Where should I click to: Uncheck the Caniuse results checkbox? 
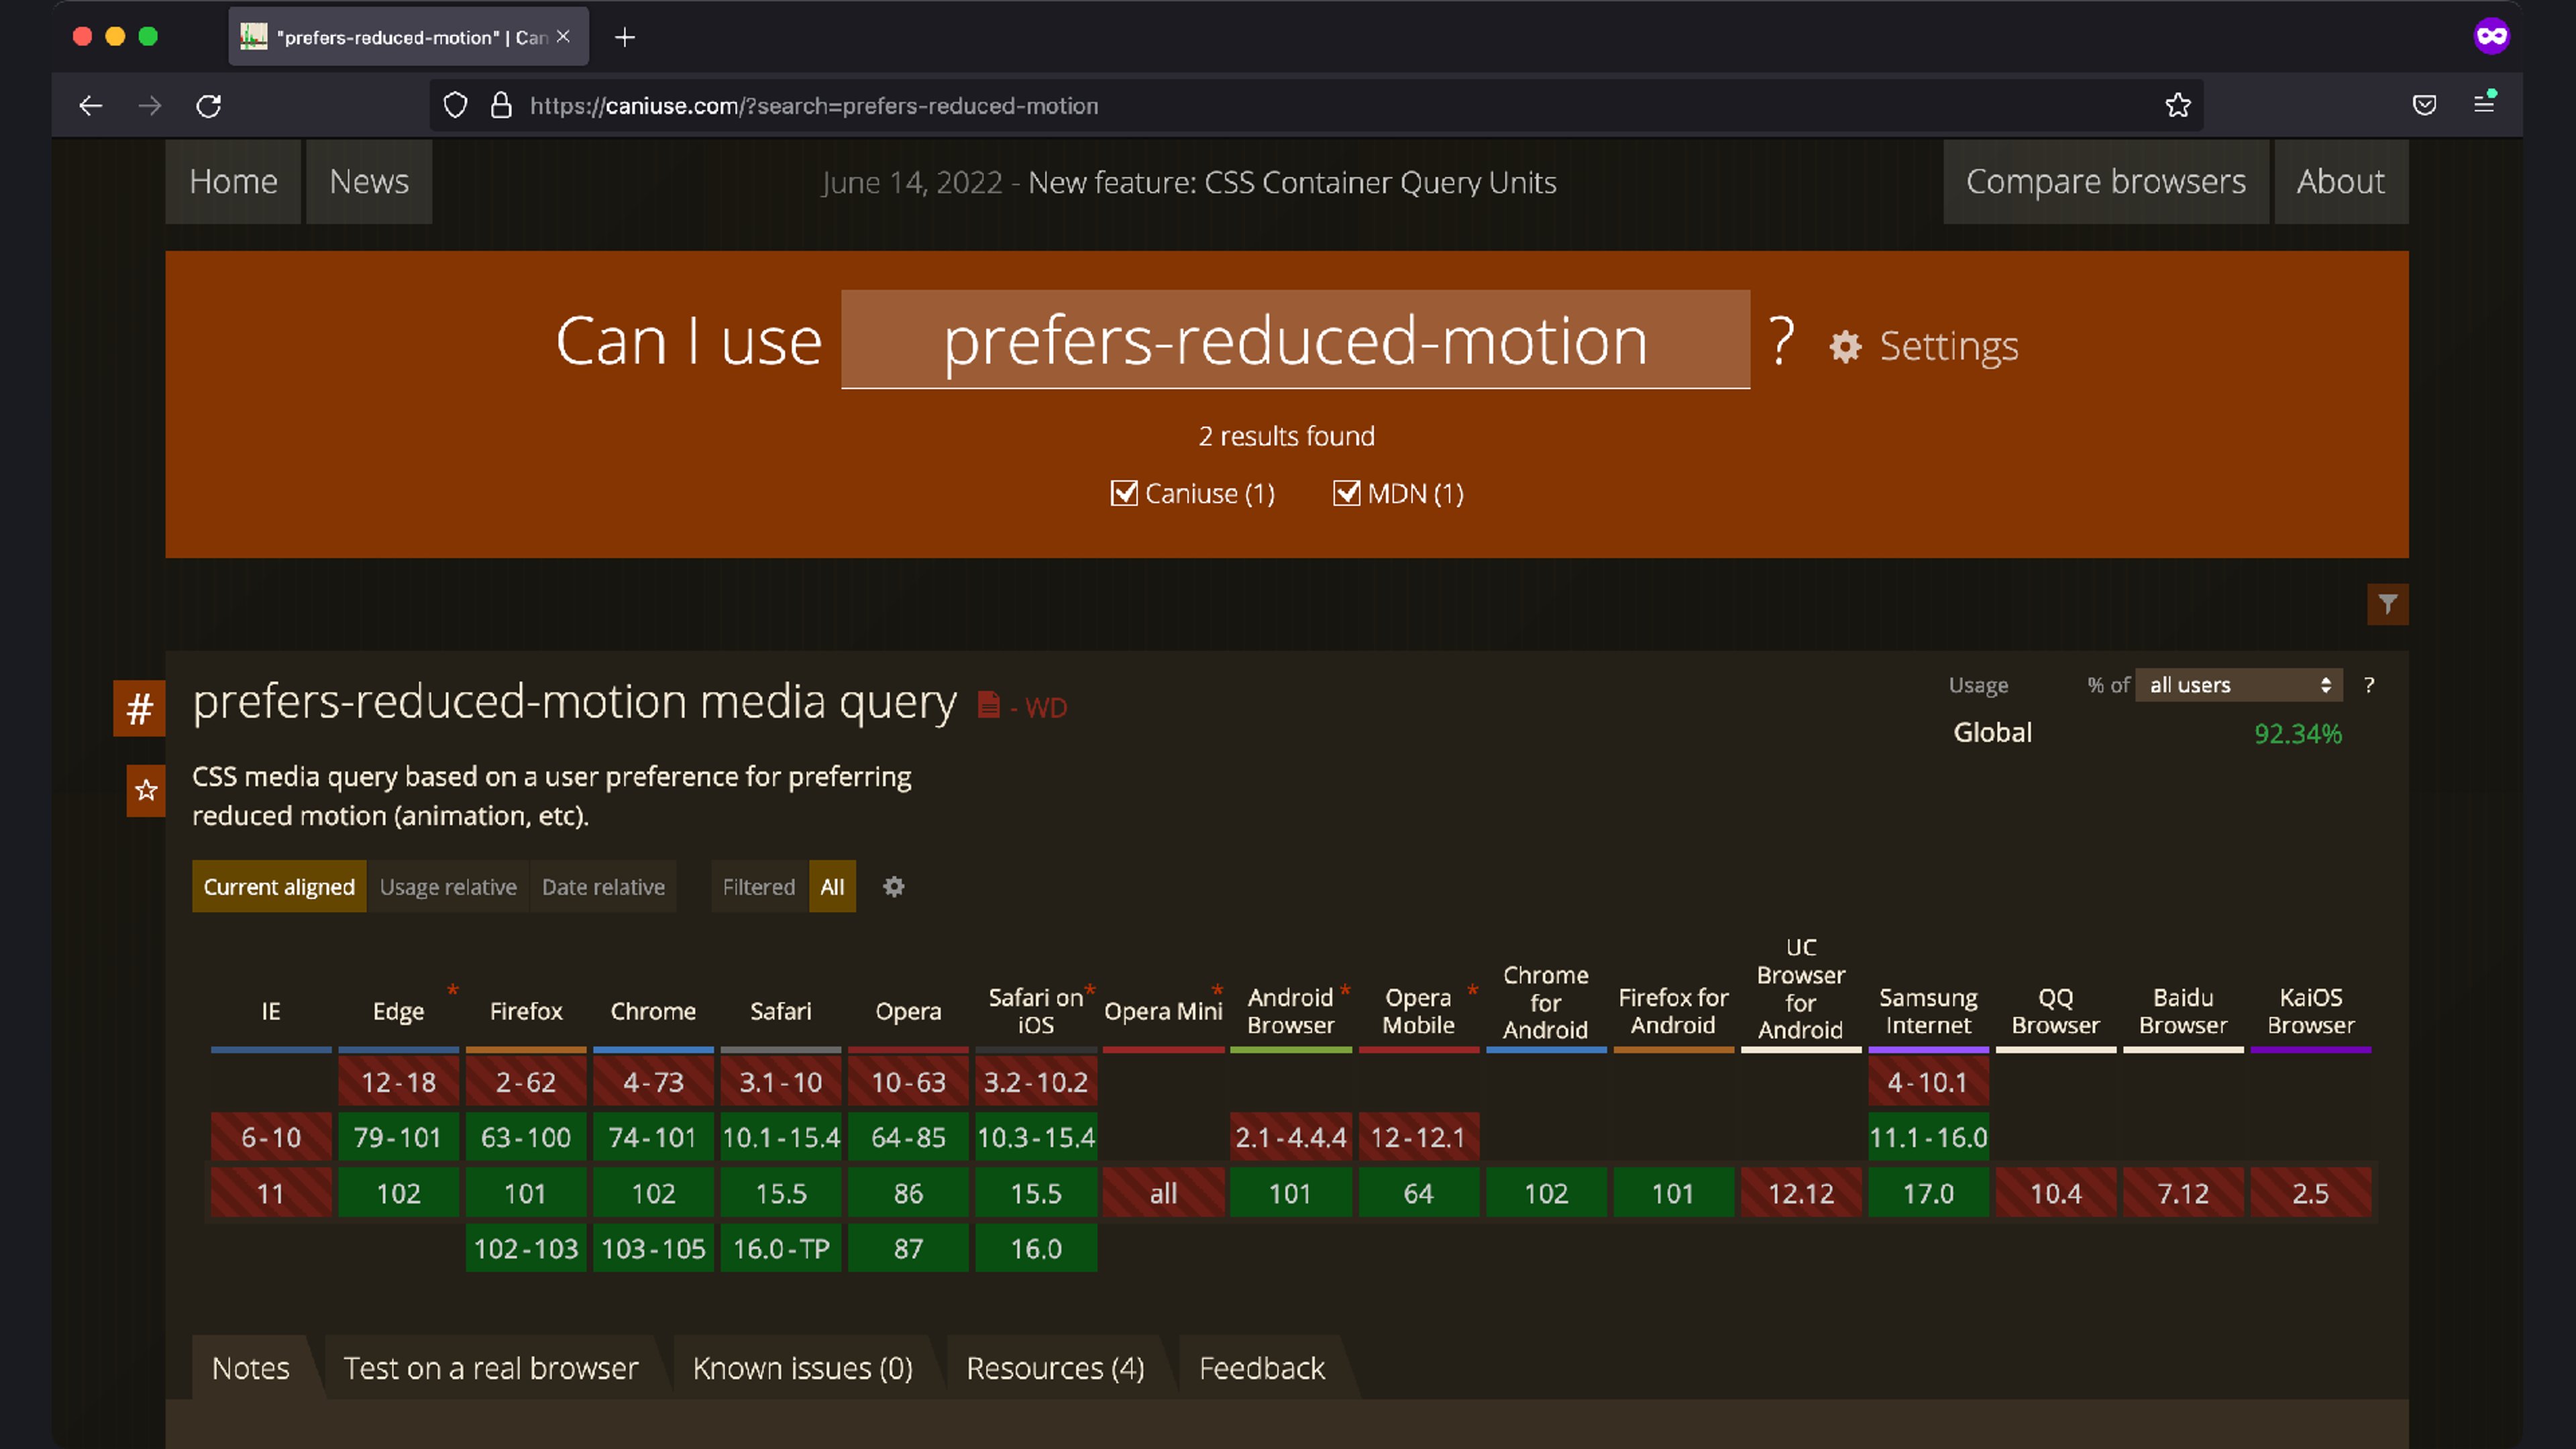(1124, 493)
